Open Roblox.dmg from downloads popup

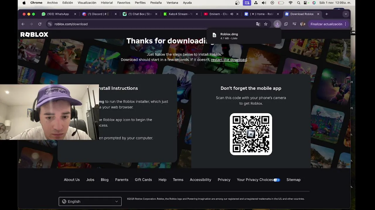tap(244, 36)
